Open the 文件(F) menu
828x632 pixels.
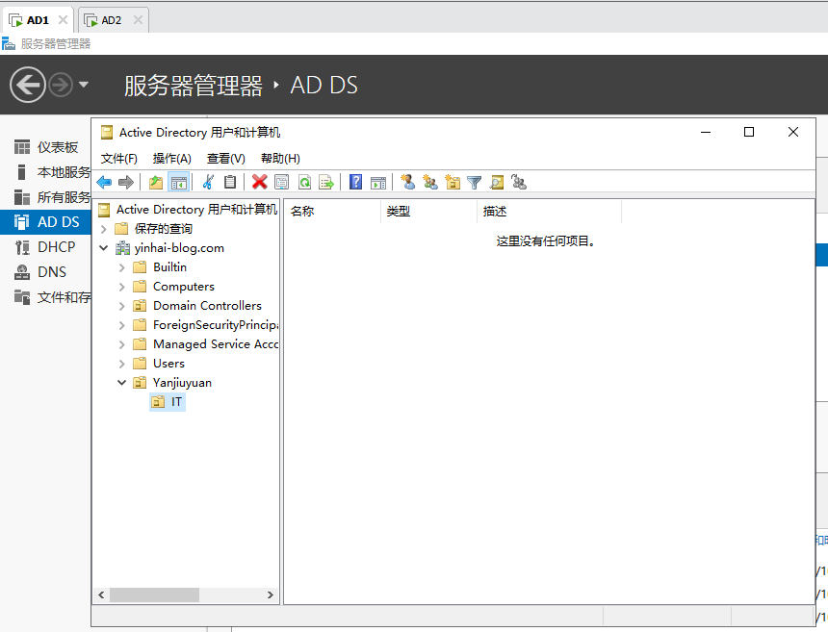(118, 159)
